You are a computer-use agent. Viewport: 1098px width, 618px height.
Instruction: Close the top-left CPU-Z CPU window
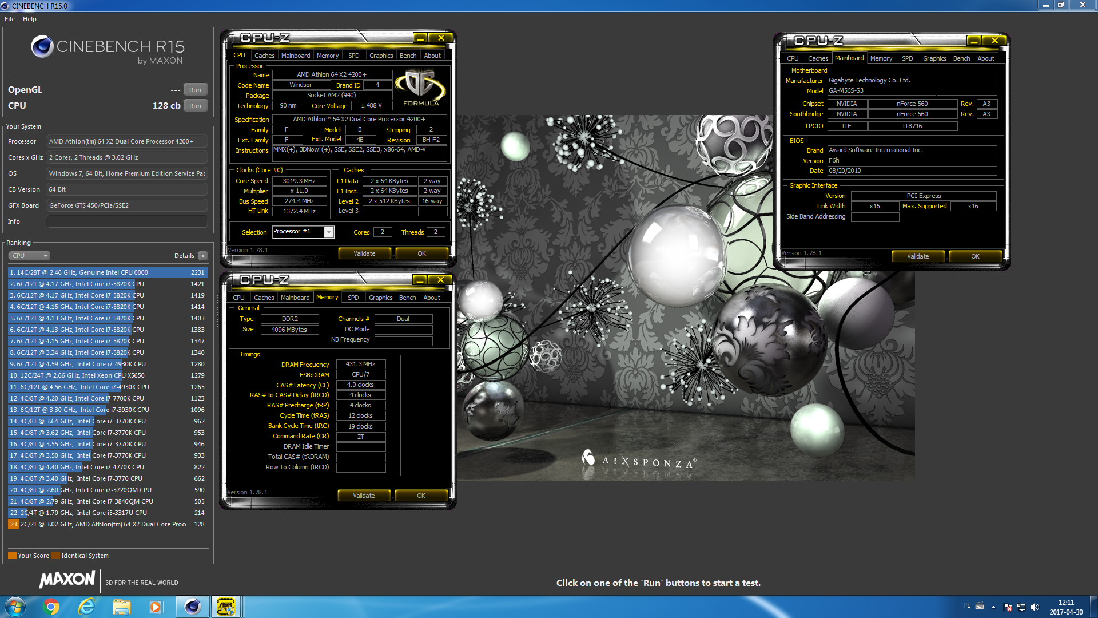tap(441, 38)
